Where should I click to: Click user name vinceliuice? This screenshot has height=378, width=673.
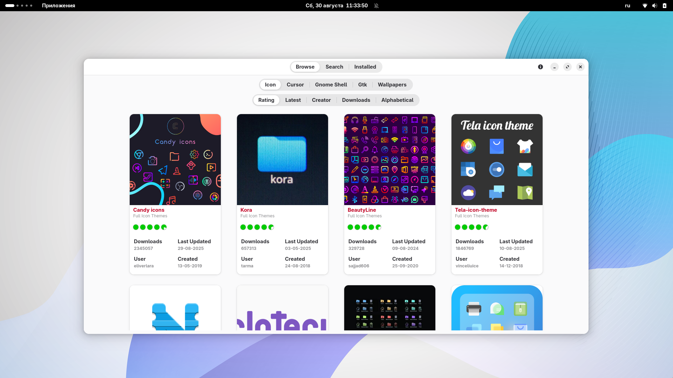467,266
